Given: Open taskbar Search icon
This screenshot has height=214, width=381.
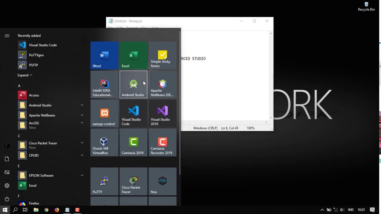Looking at the screenshot, I should click(x=15, y=210).
